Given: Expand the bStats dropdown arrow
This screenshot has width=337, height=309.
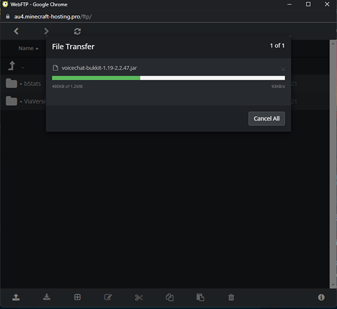Looking at the screenshot, I should pyautogui.click(x=21, y=84).
